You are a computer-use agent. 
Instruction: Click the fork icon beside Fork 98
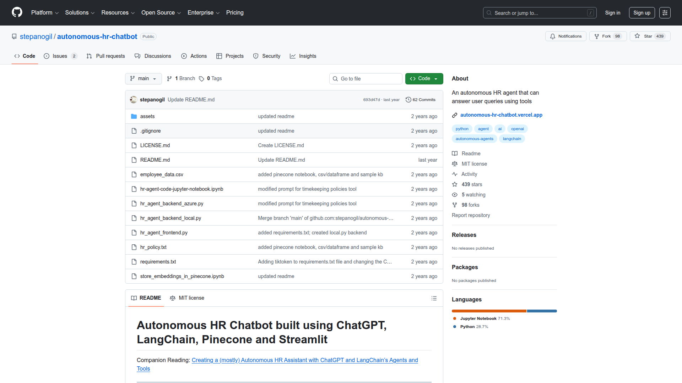[x=596, y=36]
